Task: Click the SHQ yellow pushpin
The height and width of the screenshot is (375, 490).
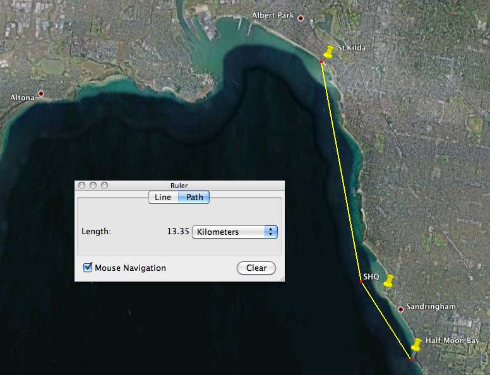Action: click(x=388, y=281)
